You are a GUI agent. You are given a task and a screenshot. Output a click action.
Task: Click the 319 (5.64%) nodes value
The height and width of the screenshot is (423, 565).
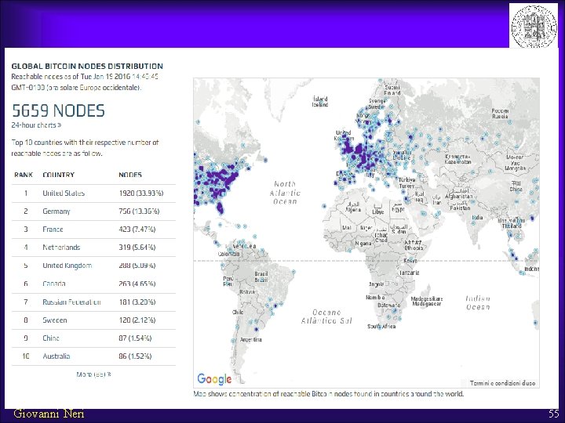pyautogui.click(x=137, y=247)
